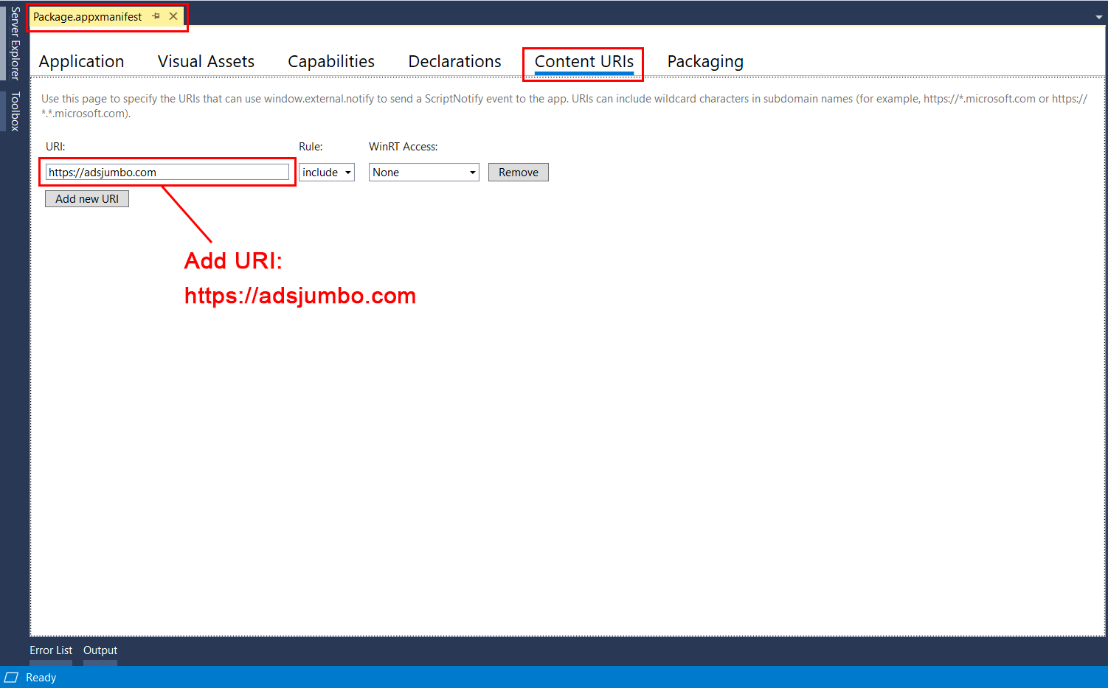Click the WinRT Access: label
The image size is (1108, 688).
point(404,147)
